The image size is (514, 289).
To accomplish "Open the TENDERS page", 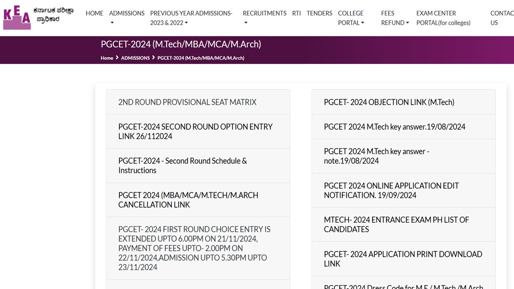I will [x=319, y=13].
